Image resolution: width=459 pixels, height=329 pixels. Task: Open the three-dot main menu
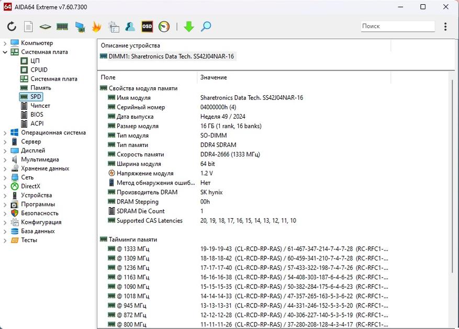tap(445, 27)
